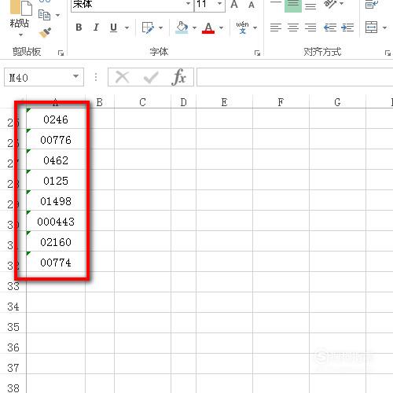Open the font name box showing 宋体

pos(132,5)
